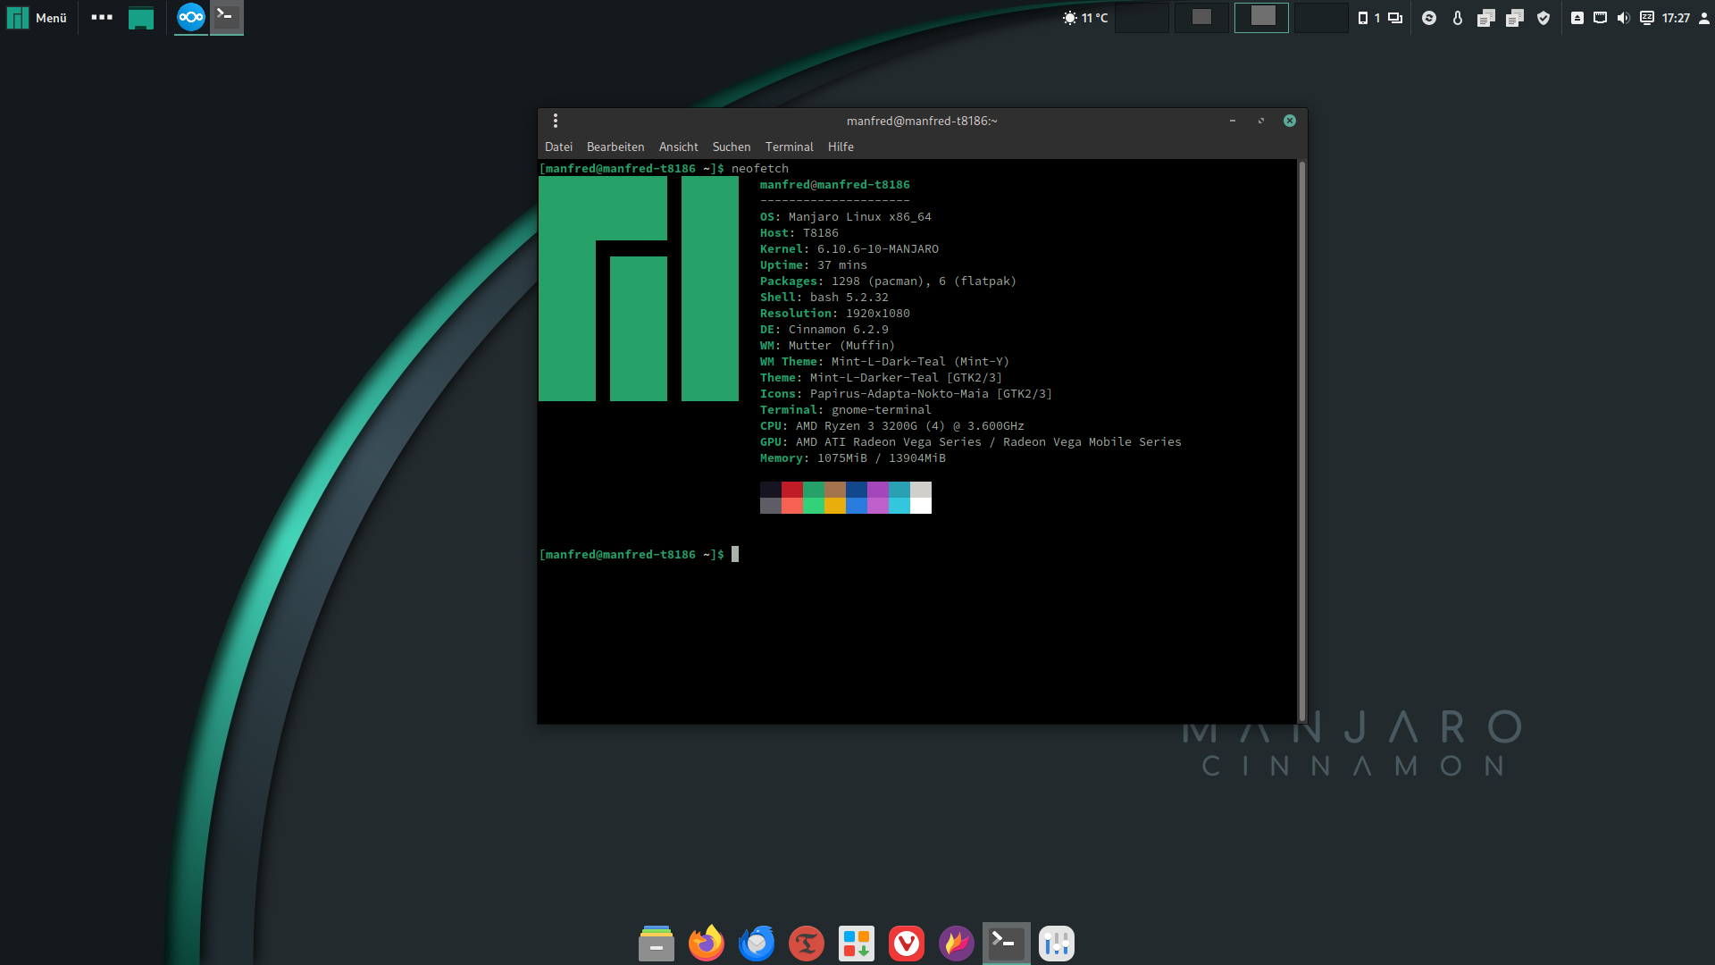Viewport: 1715px width, 965px height.
Task: Open the Bearbeiten menu
Action: click(x=615, y=147)
